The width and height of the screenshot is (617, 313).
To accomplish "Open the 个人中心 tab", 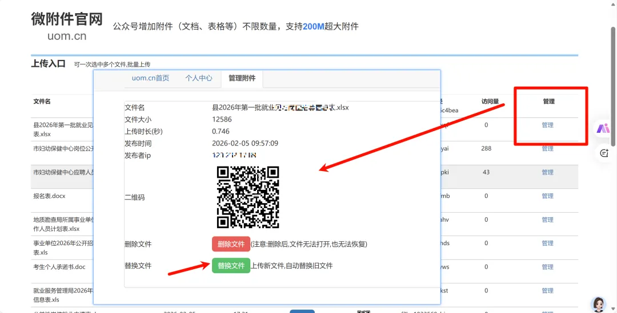I will coord(199,78).
